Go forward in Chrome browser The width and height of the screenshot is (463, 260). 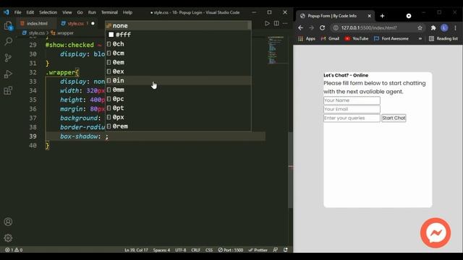pos(311,27)
